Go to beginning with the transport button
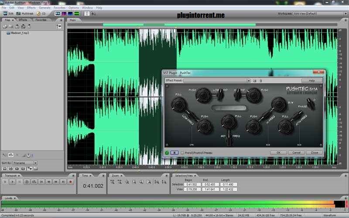 [41, 182]
